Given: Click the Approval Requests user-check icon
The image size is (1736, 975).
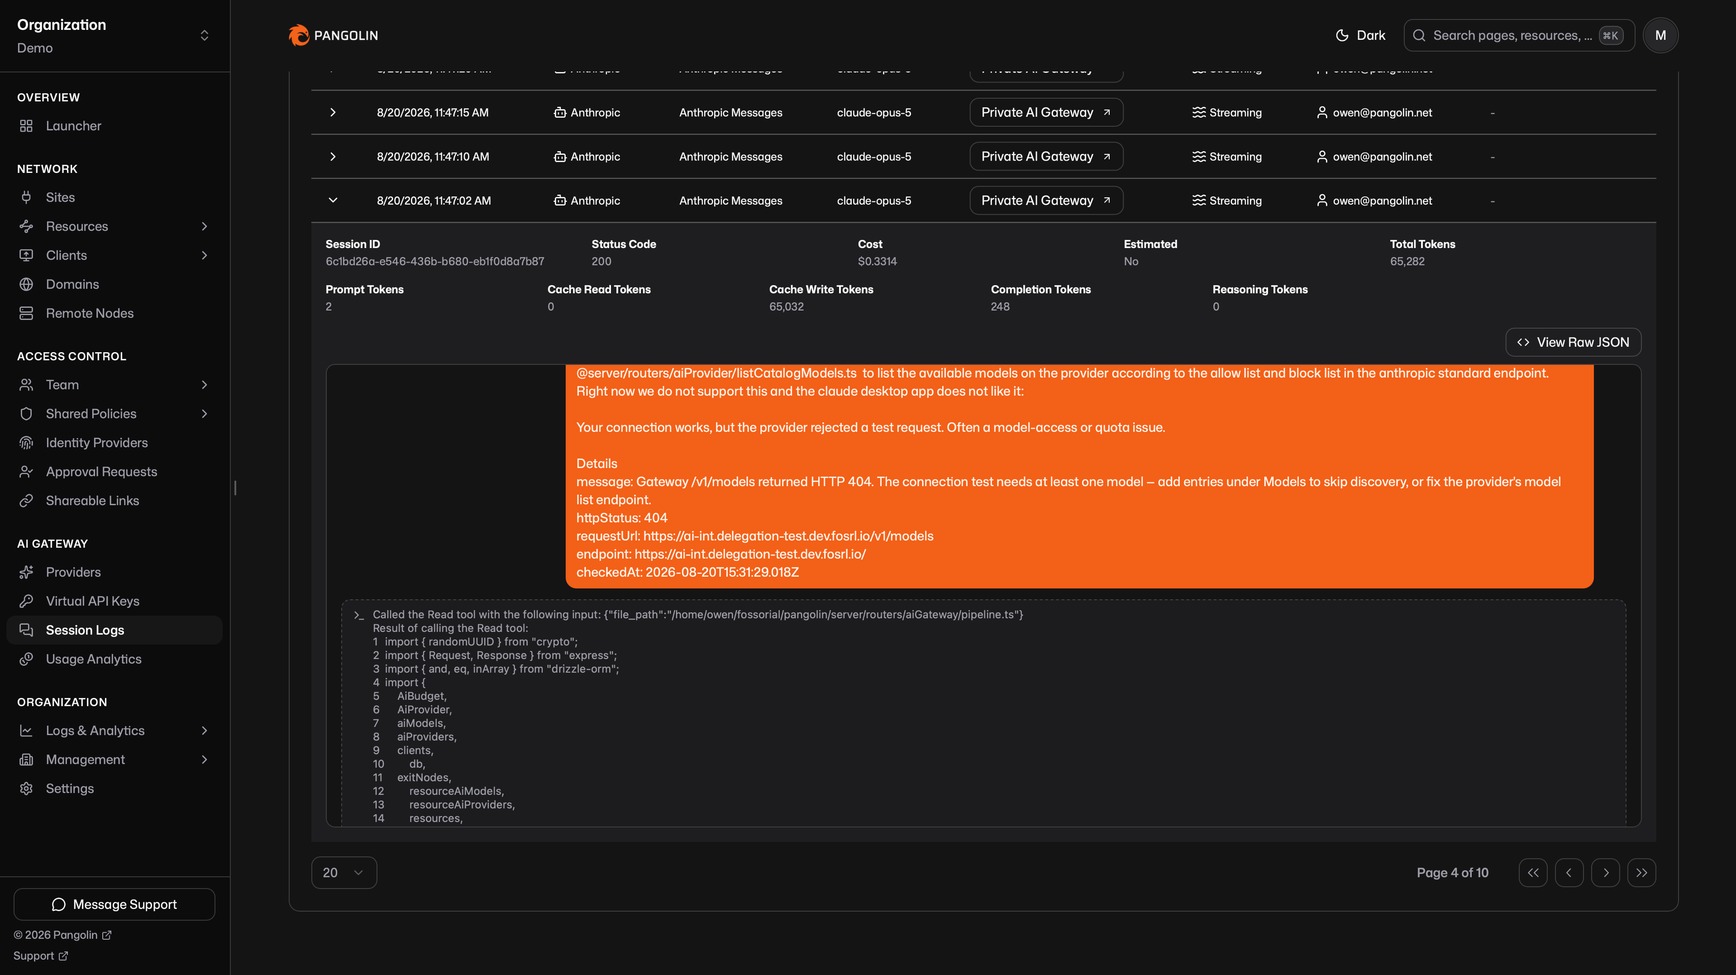Looking at the screenshot, I should (26, 472).
